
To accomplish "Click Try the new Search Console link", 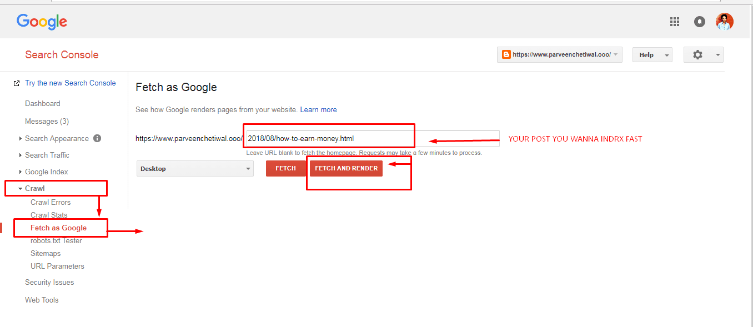I will (71, 83).
